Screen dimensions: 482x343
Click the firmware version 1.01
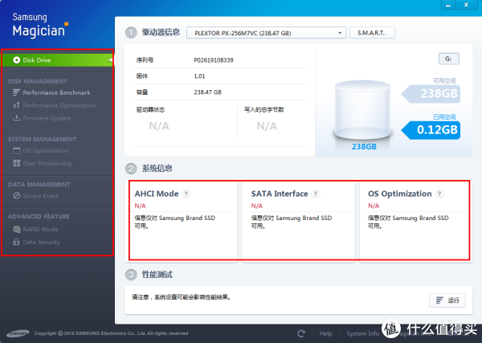click(x=199, y=76)
